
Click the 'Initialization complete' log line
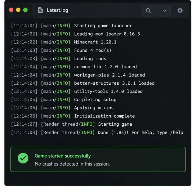[73, 116]
